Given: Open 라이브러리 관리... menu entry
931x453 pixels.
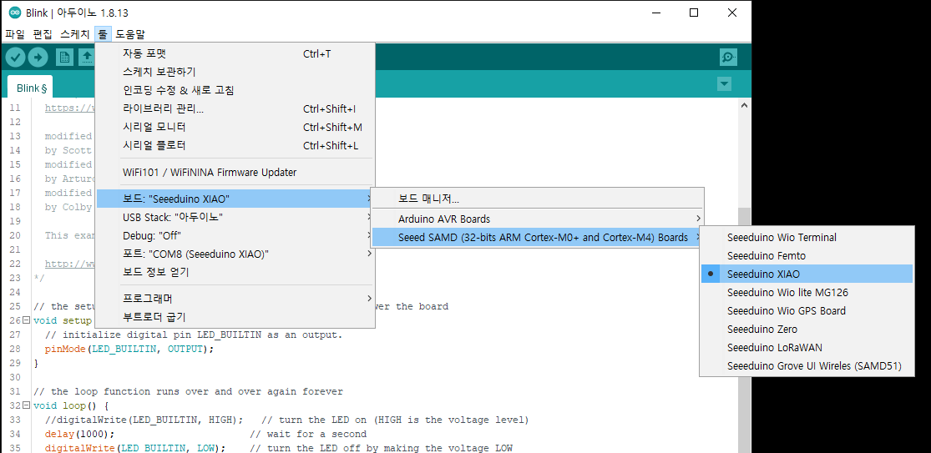Looking at the screenshot, I should click(235, 108).
